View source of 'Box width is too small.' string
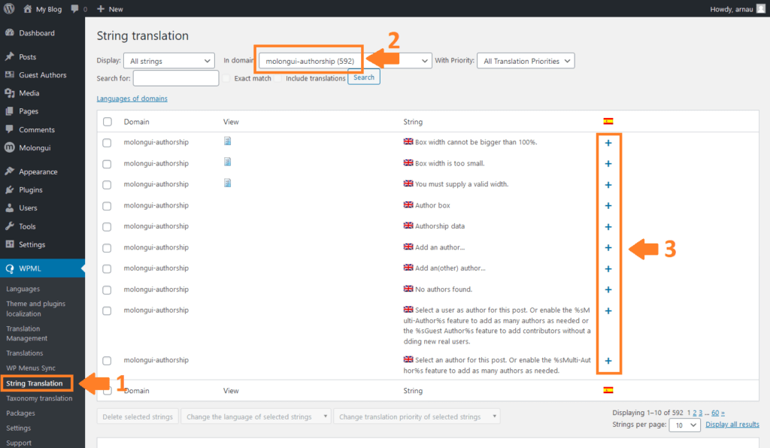This screenshot has width=770, height=448. (227, 162)
